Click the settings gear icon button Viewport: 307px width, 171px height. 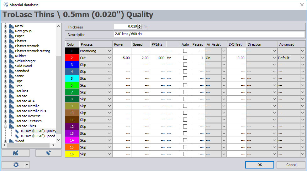point(16,165)
